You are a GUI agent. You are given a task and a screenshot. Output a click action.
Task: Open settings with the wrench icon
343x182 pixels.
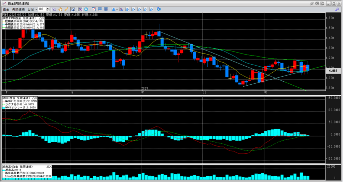point(338,9)
